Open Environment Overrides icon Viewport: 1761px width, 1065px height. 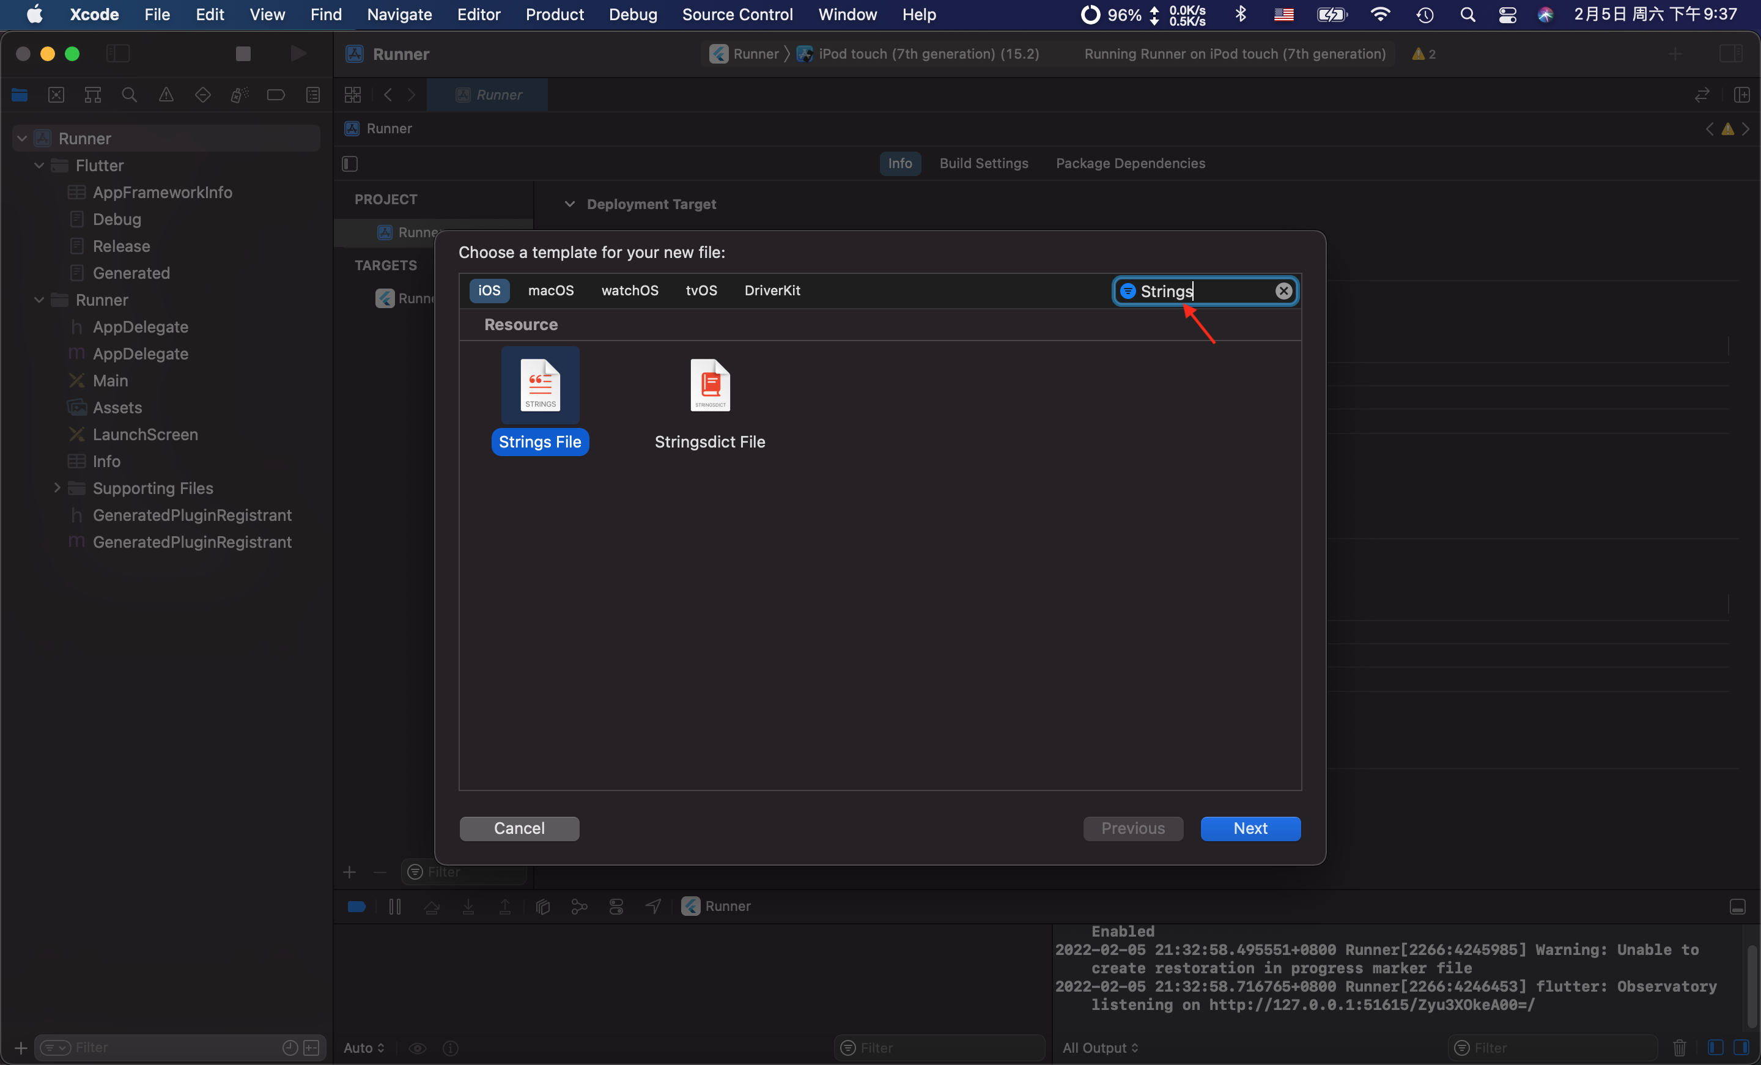tap(616, 906)
